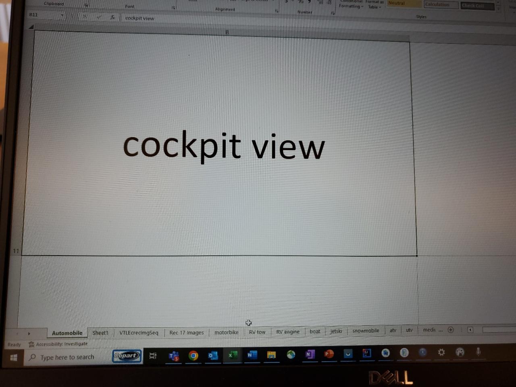Open the Settings gear on the taskbar
The width and height of the screenshot is (516, 387).
coord(441,352)
